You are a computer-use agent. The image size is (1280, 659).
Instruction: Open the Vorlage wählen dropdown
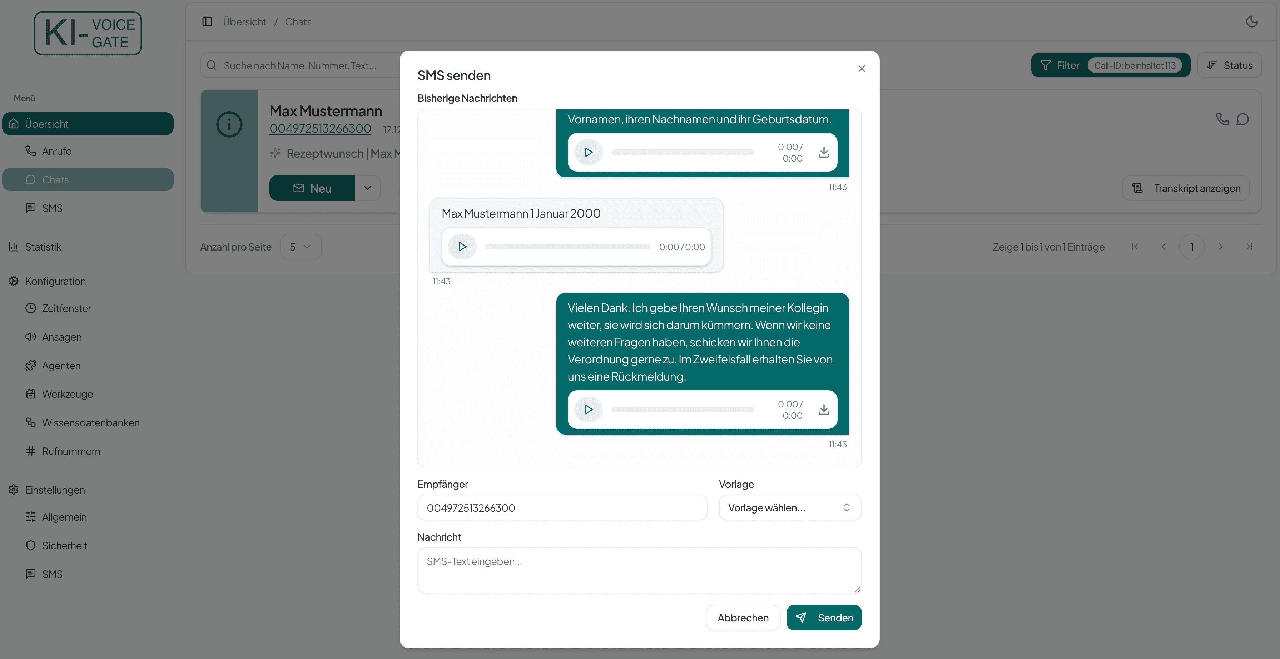pos(790,507)
